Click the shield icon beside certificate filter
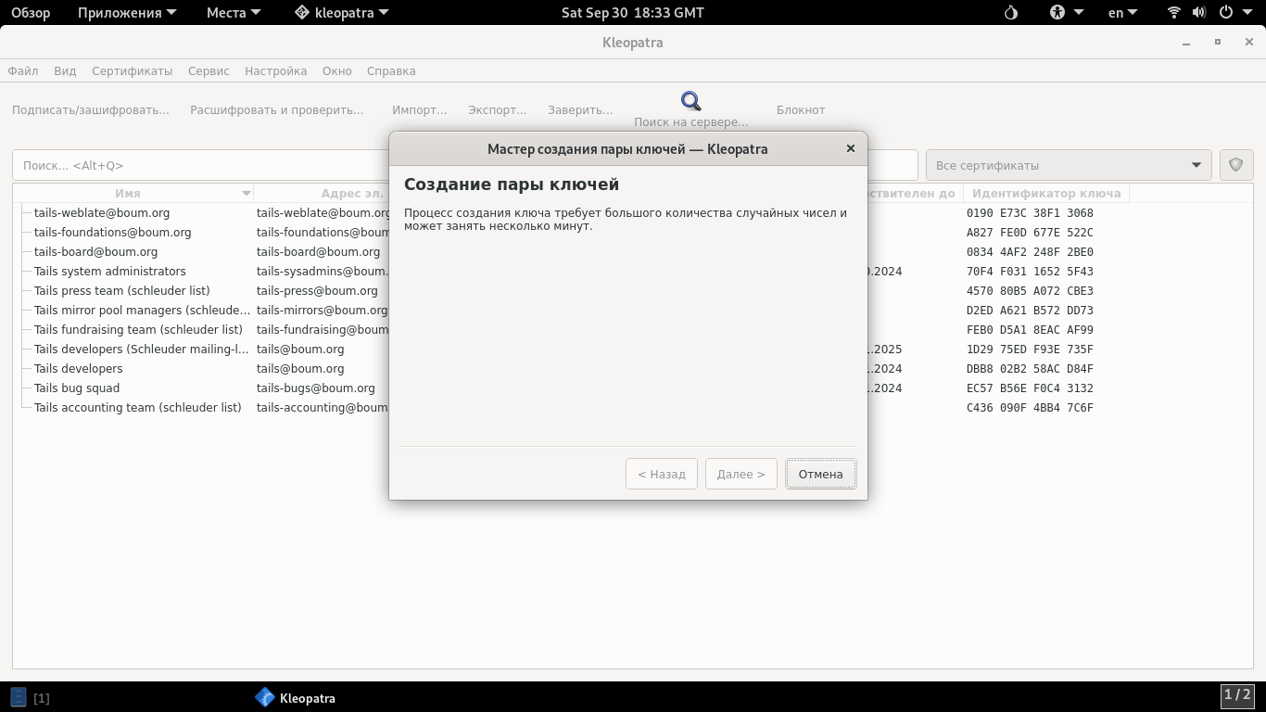 pyautogui.click(x=1235, y=165)
